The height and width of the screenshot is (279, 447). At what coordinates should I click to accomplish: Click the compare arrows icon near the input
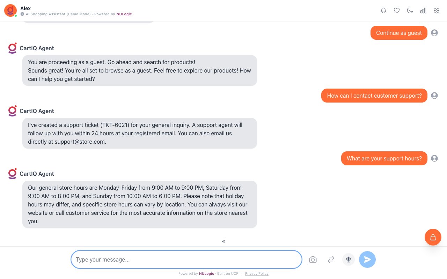click(331, 259)
